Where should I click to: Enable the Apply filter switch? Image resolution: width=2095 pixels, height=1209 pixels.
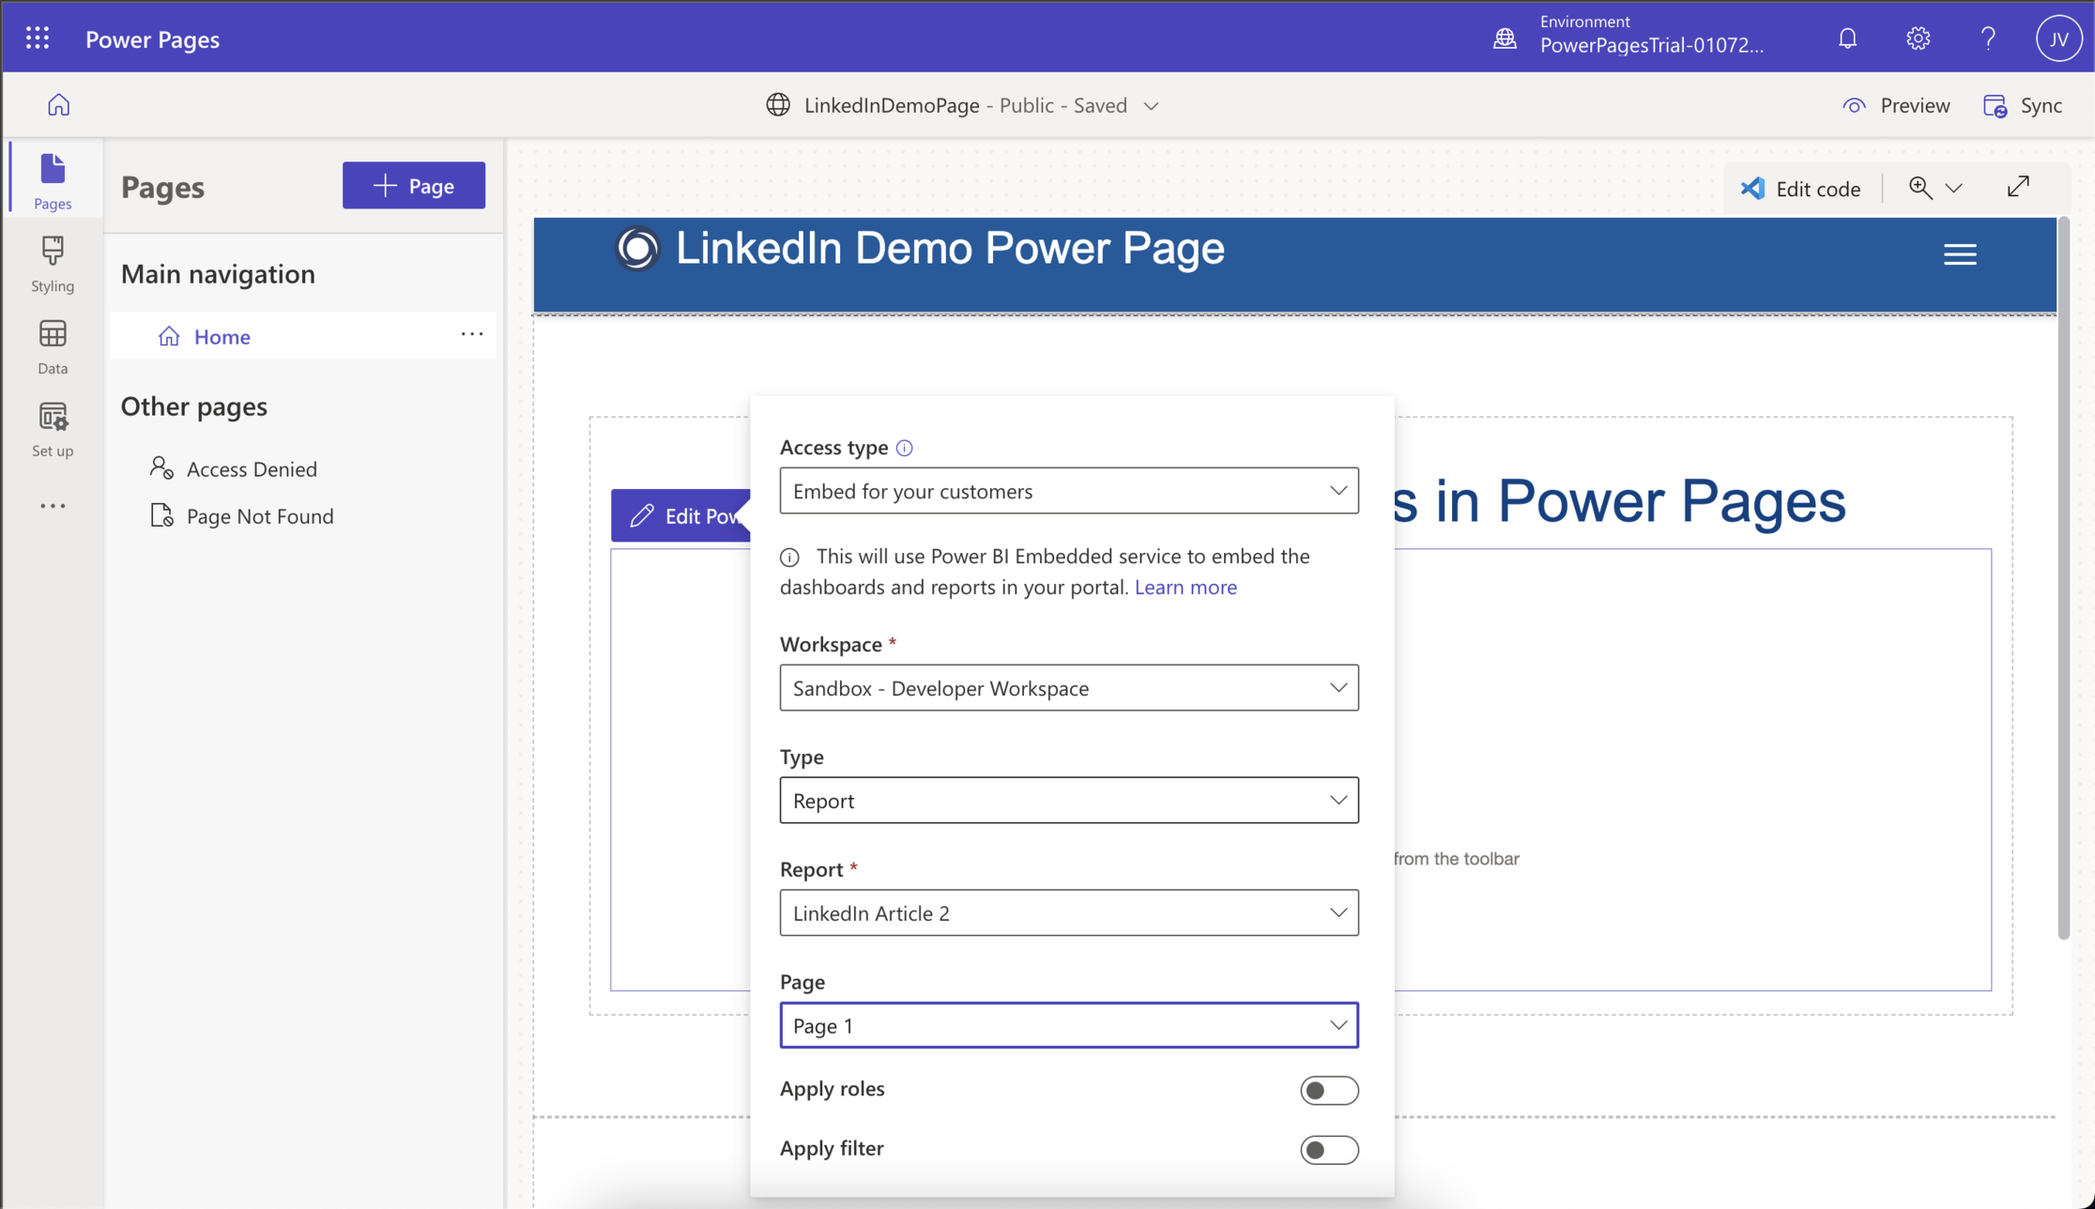coord(1328,1149)
